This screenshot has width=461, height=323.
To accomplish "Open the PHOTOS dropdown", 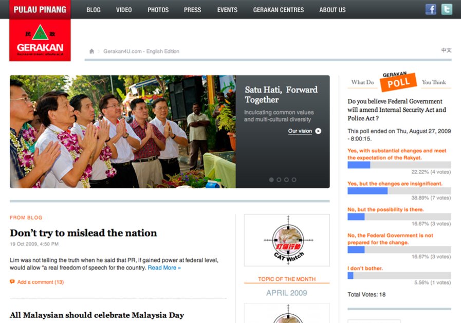I will point(158,9).
